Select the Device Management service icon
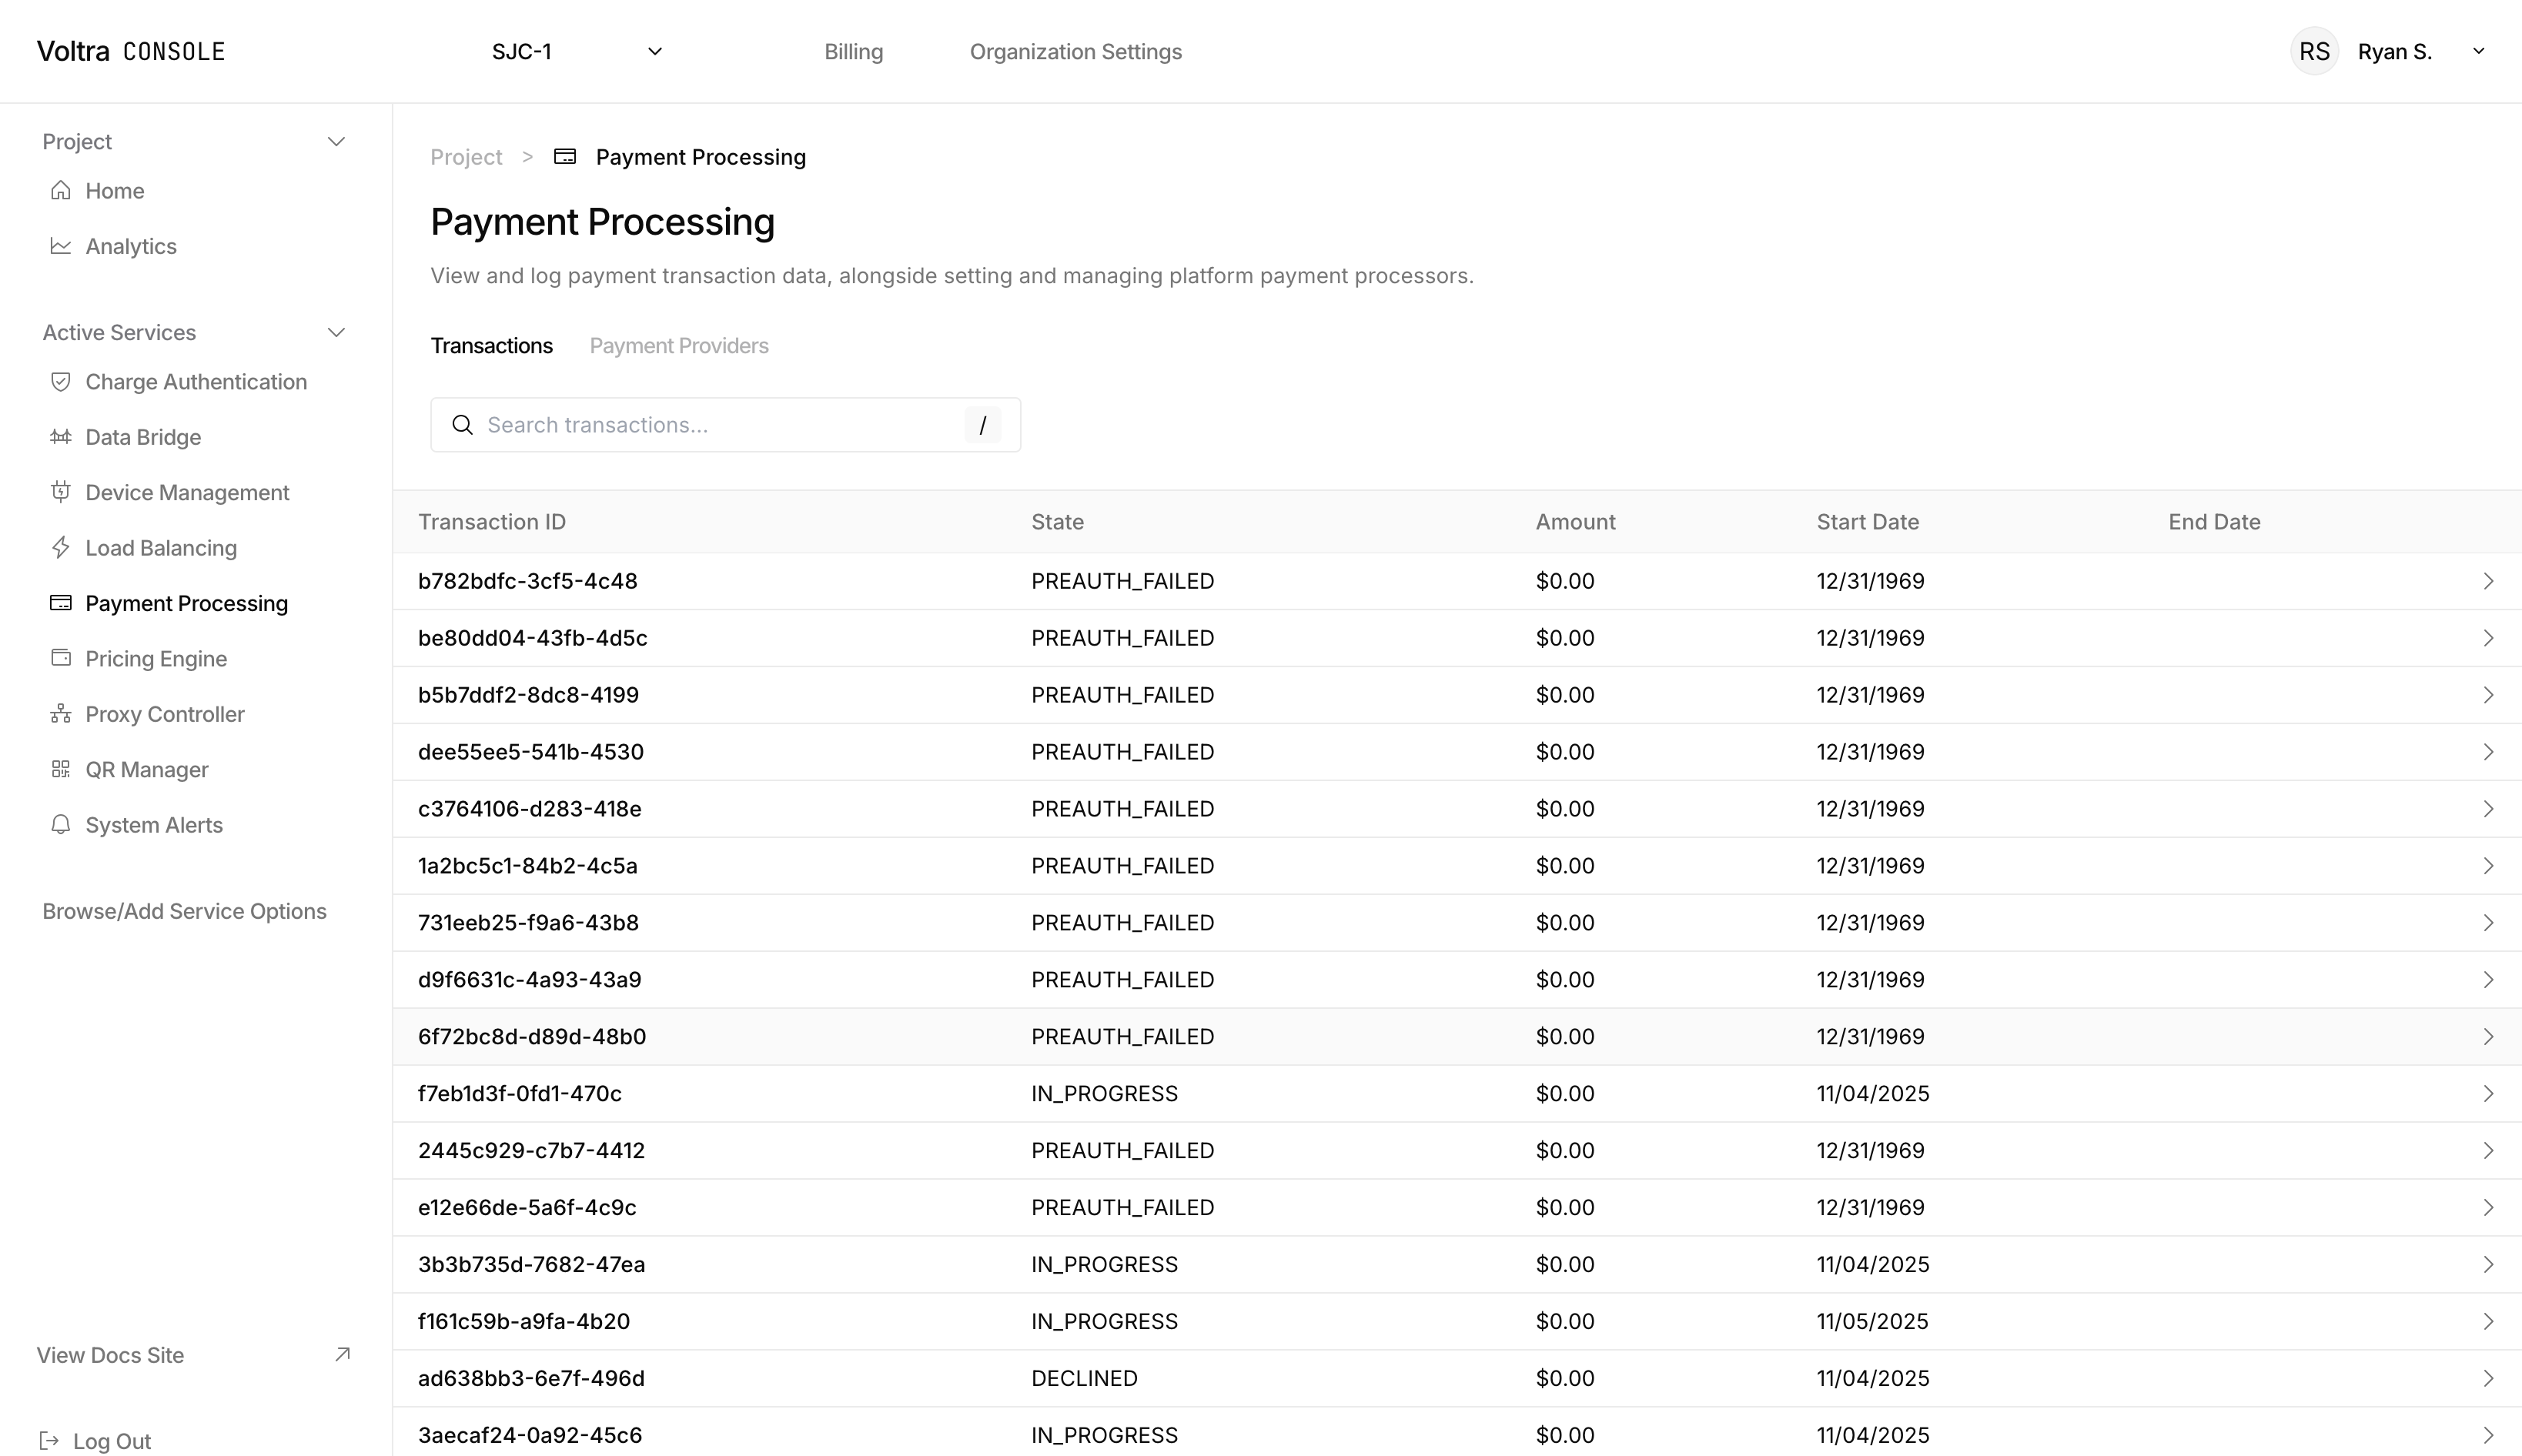This screenshot has width=2522, height=1456. click(x=61, y=492)
